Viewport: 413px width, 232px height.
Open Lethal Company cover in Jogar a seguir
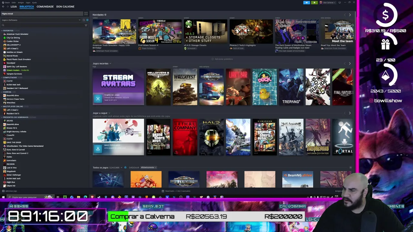tap(185, 137)
